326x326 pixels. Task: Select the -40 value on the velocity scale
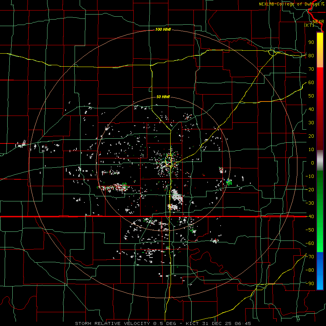click(310, 217)
